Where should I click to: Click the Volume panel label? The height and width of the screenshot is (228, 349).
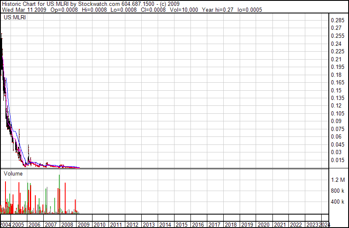click(14, 173)
